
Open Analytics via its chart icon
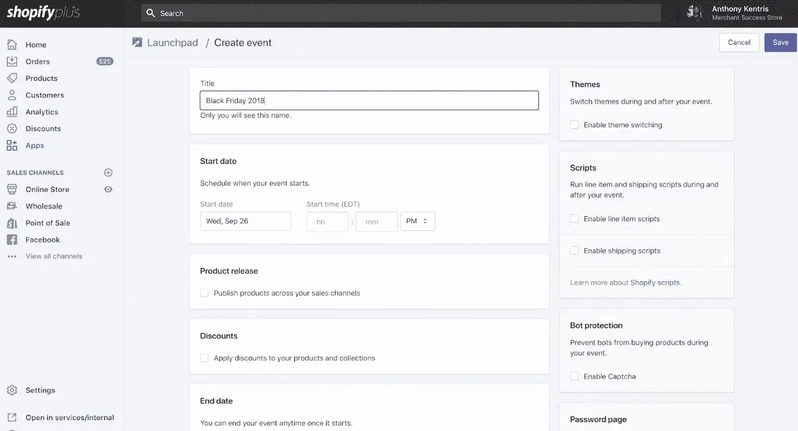tap(13, 111)
